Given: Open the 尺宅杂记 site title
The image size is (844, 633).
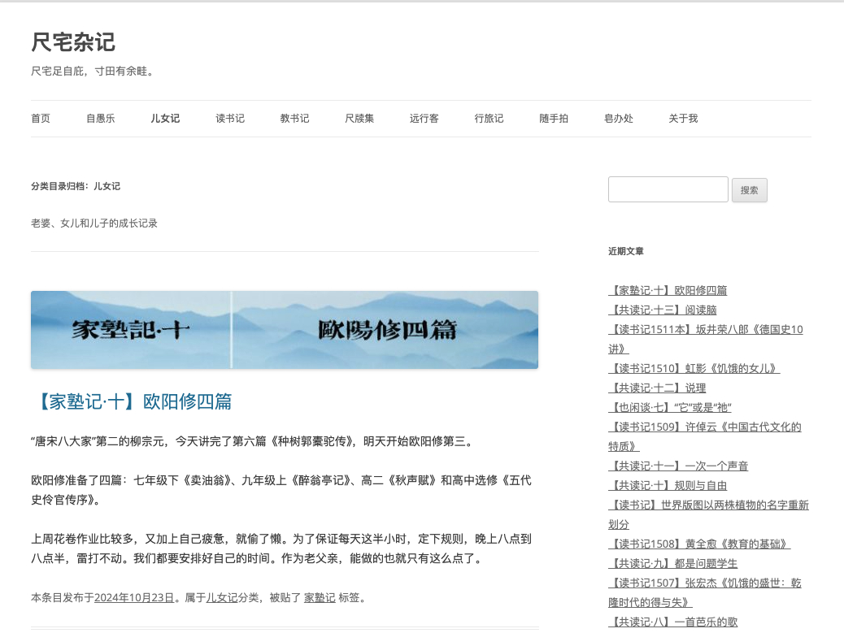Looking at the screenshot, I should coord(73,42).
